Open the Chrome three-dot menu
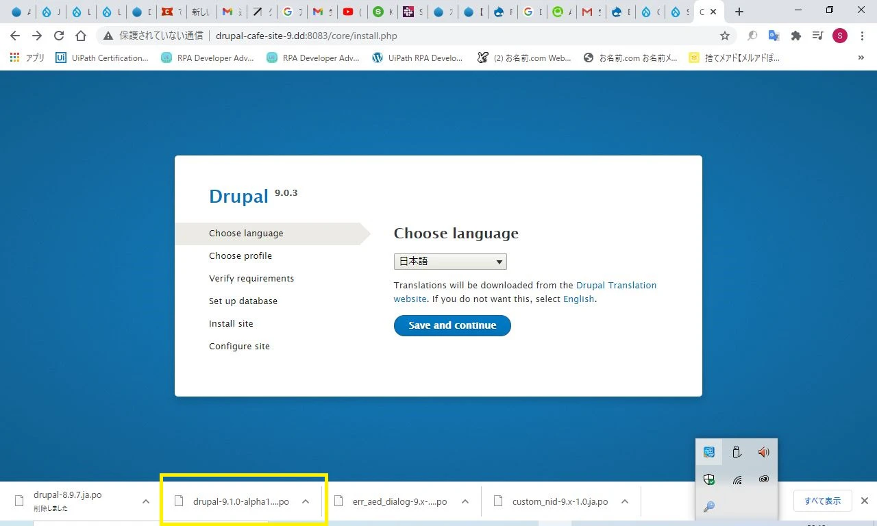The height and width of the screenshot is (526, 877). pos(862,36)
